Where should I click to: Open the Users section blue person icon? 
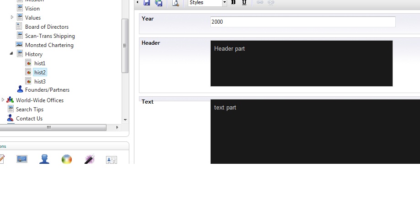(44, 159)
